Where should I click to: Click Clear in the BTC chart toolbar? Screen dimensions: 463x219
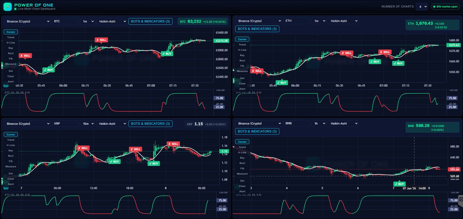pos(11,76)
